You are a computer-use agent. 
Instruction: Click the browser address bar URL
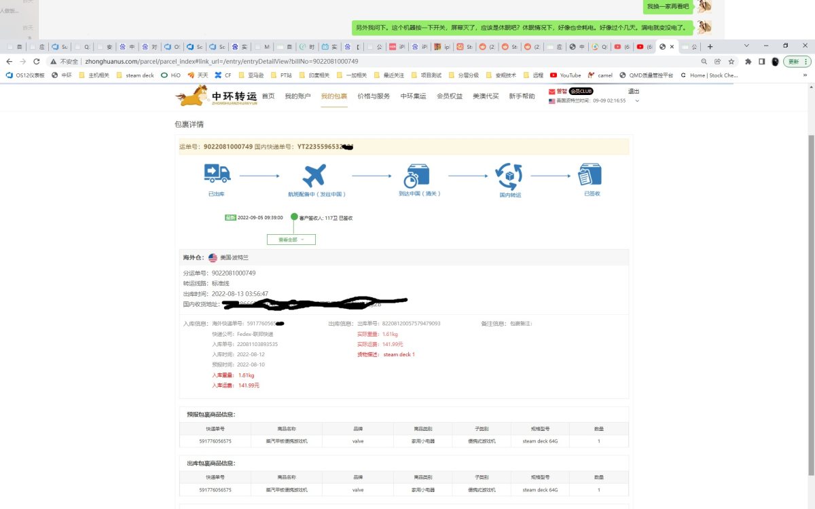click(x=221, y=61)
